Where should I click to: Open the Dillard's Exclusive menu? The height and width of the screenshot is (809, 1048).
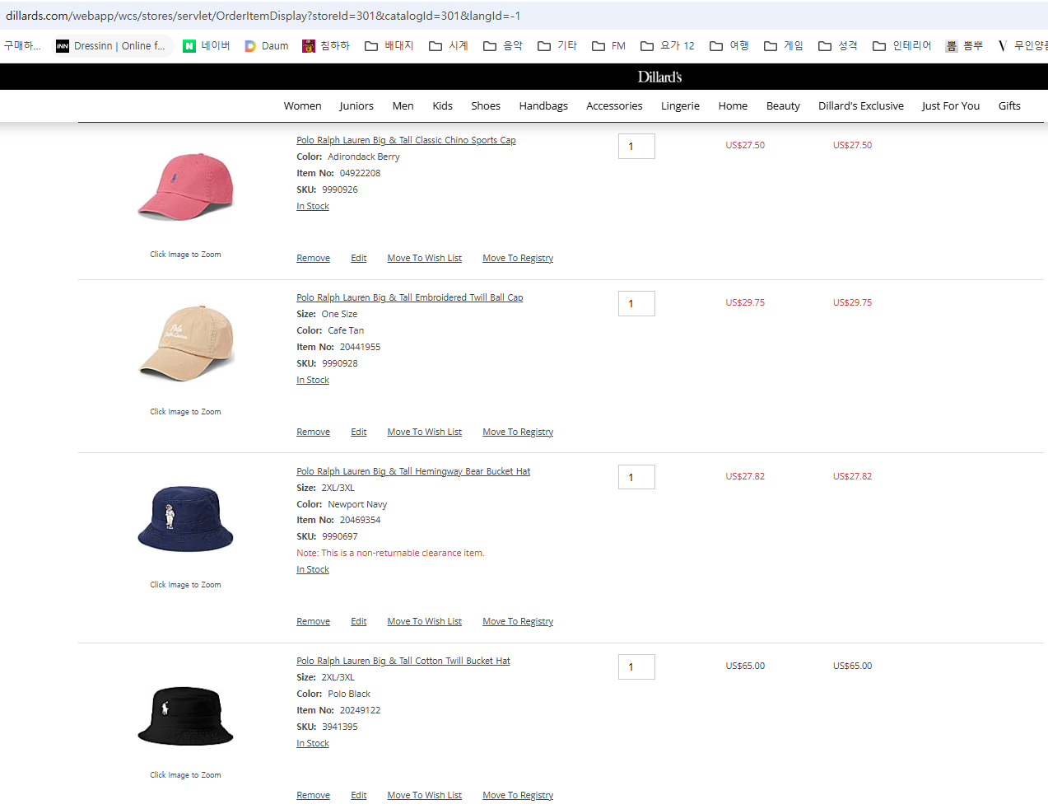pyautogui.click(x=860, y=106)
